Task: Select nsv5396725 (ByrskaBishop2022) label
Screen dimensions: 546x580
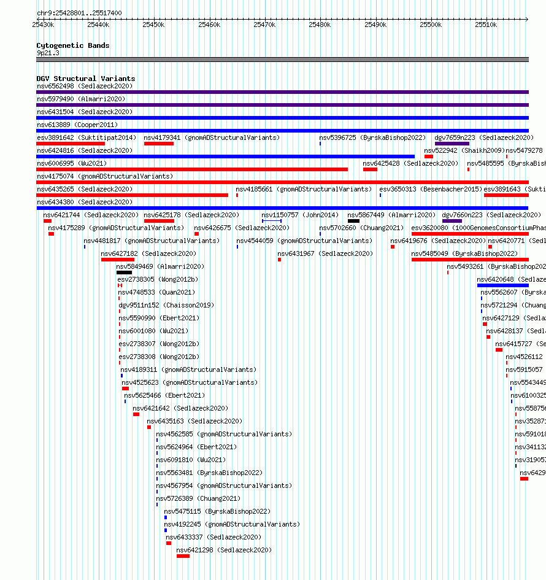Action: (372, 137)
